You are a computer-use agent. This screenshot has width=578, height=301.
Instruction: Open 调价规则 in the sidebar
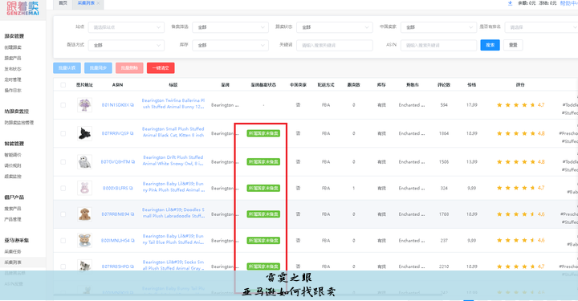(13, 165)
